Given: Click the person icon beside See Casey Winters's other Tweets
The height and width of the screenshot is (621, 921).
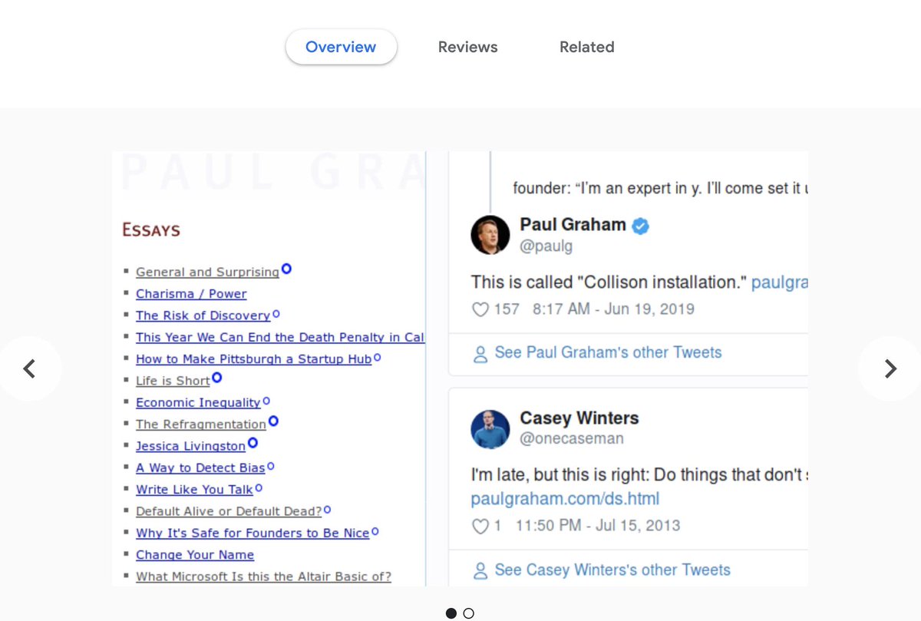Looking at the screenshot, I should (x=480, y=571).
